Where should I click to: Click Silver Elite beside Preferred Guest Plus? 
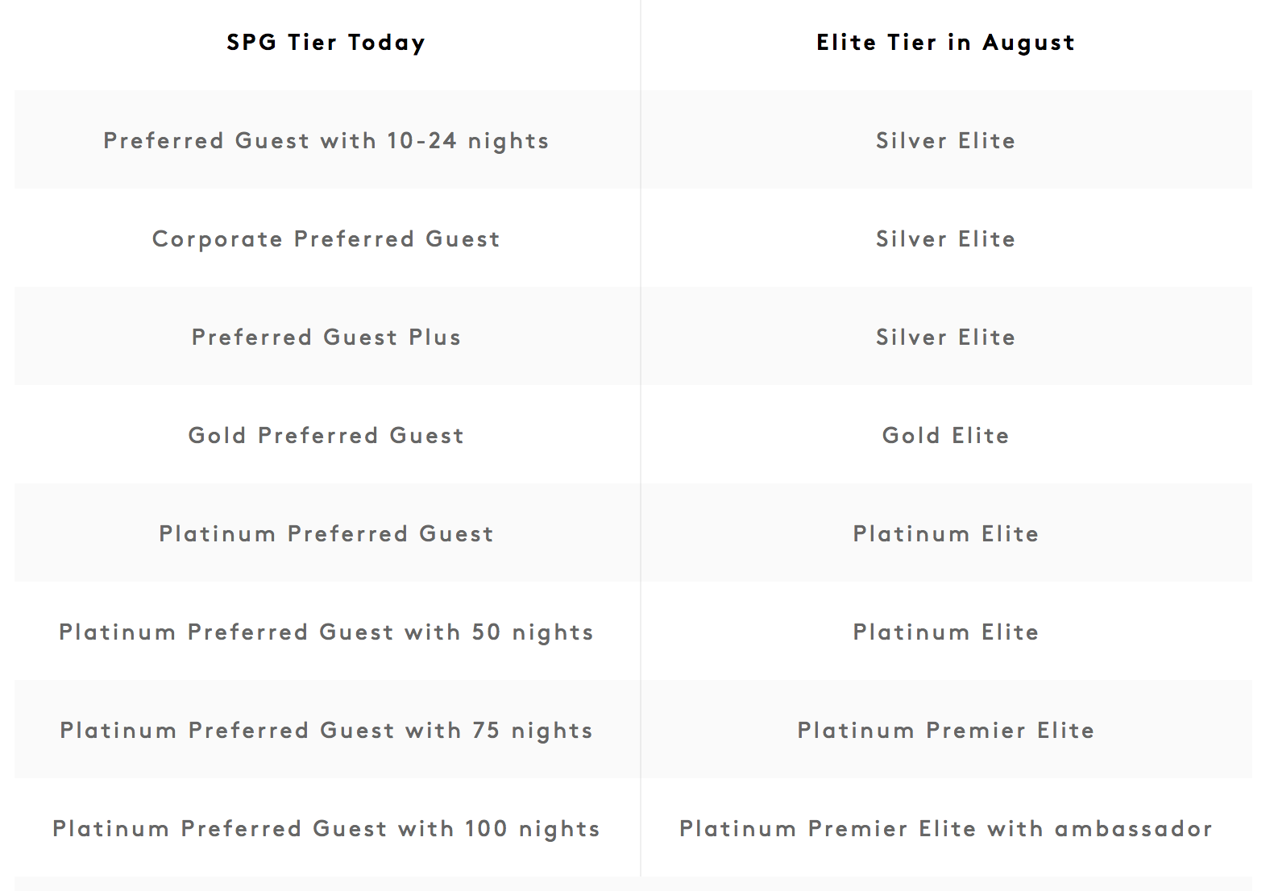pos(945,337)
